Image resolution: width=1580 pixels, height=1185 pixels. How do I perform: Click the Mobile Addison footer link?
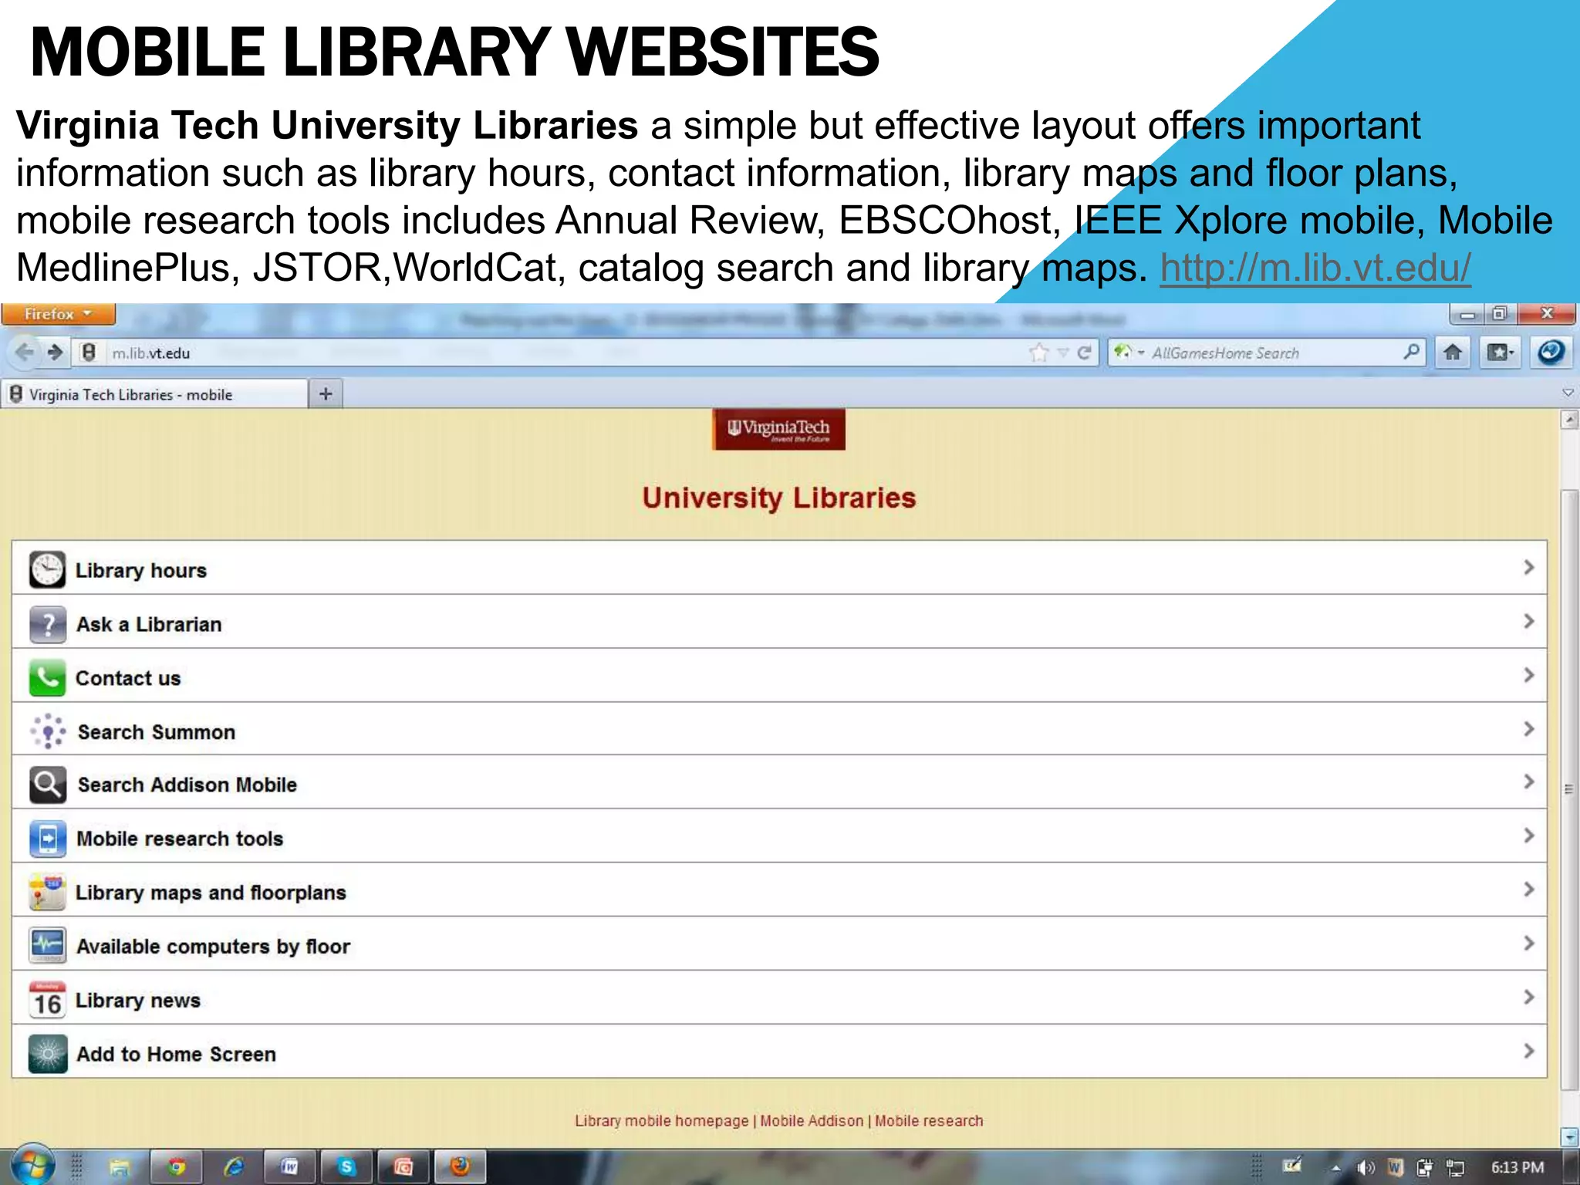(x=812, y=1121)
